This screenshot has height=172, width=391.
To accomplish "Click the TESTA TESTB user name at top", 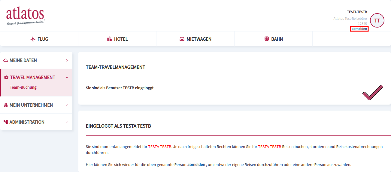I will 357,12.
